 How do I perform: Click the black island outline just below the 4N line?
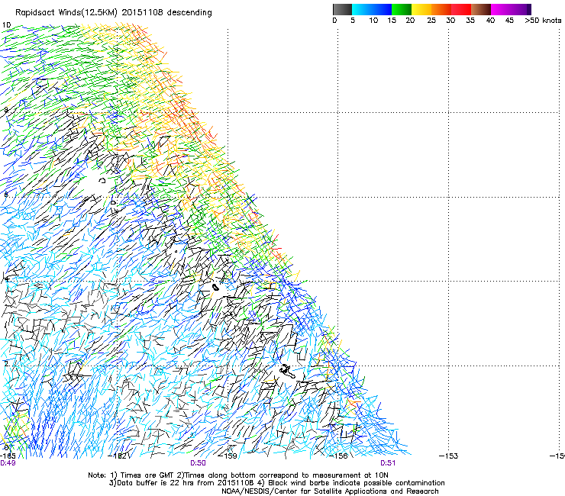click(x=215, y=287)
